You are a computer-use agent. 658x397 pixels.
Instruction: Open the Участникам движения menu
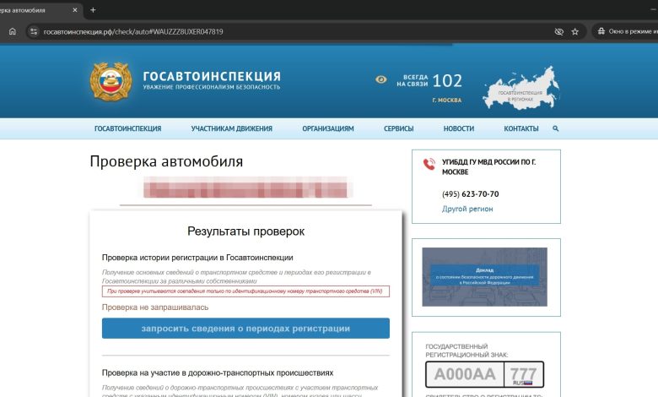tap(231, 129)
